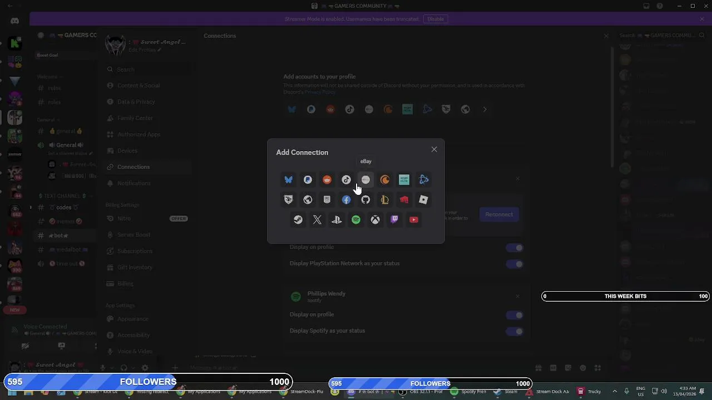
Task: Pick Battle.net in the Add Connection dialog
Action: pyautogui.click(x=423, y=179)
